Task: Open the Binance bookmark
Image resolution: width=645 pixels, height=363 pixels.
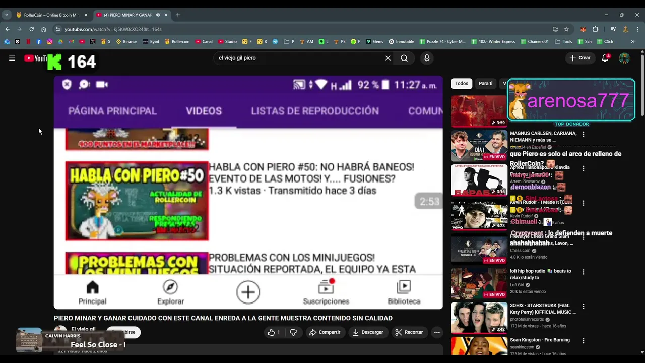Action: tap(126, 42)
